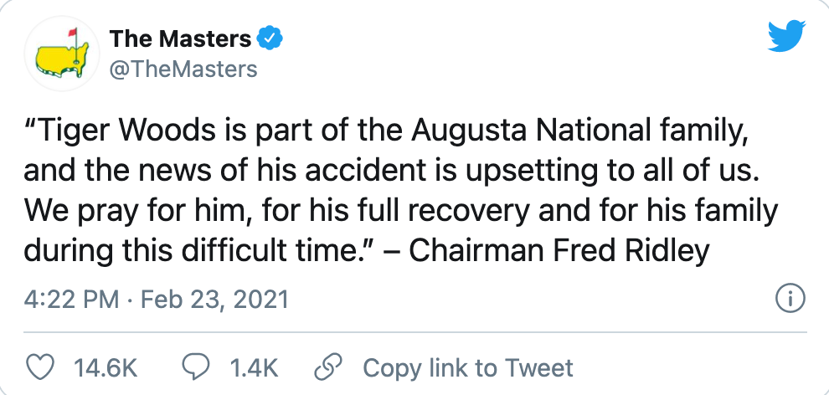Open the tweet info circle icon
Viewport: 829px width, 395px height.
(790, 300)
